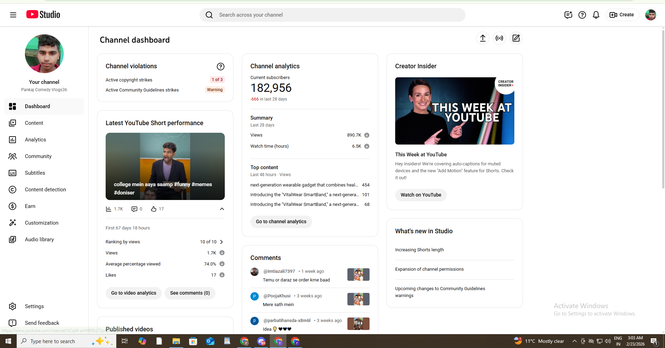Click the upload videos icon
This screenshot has width=665, height=348.
click(x=483, y=38)
